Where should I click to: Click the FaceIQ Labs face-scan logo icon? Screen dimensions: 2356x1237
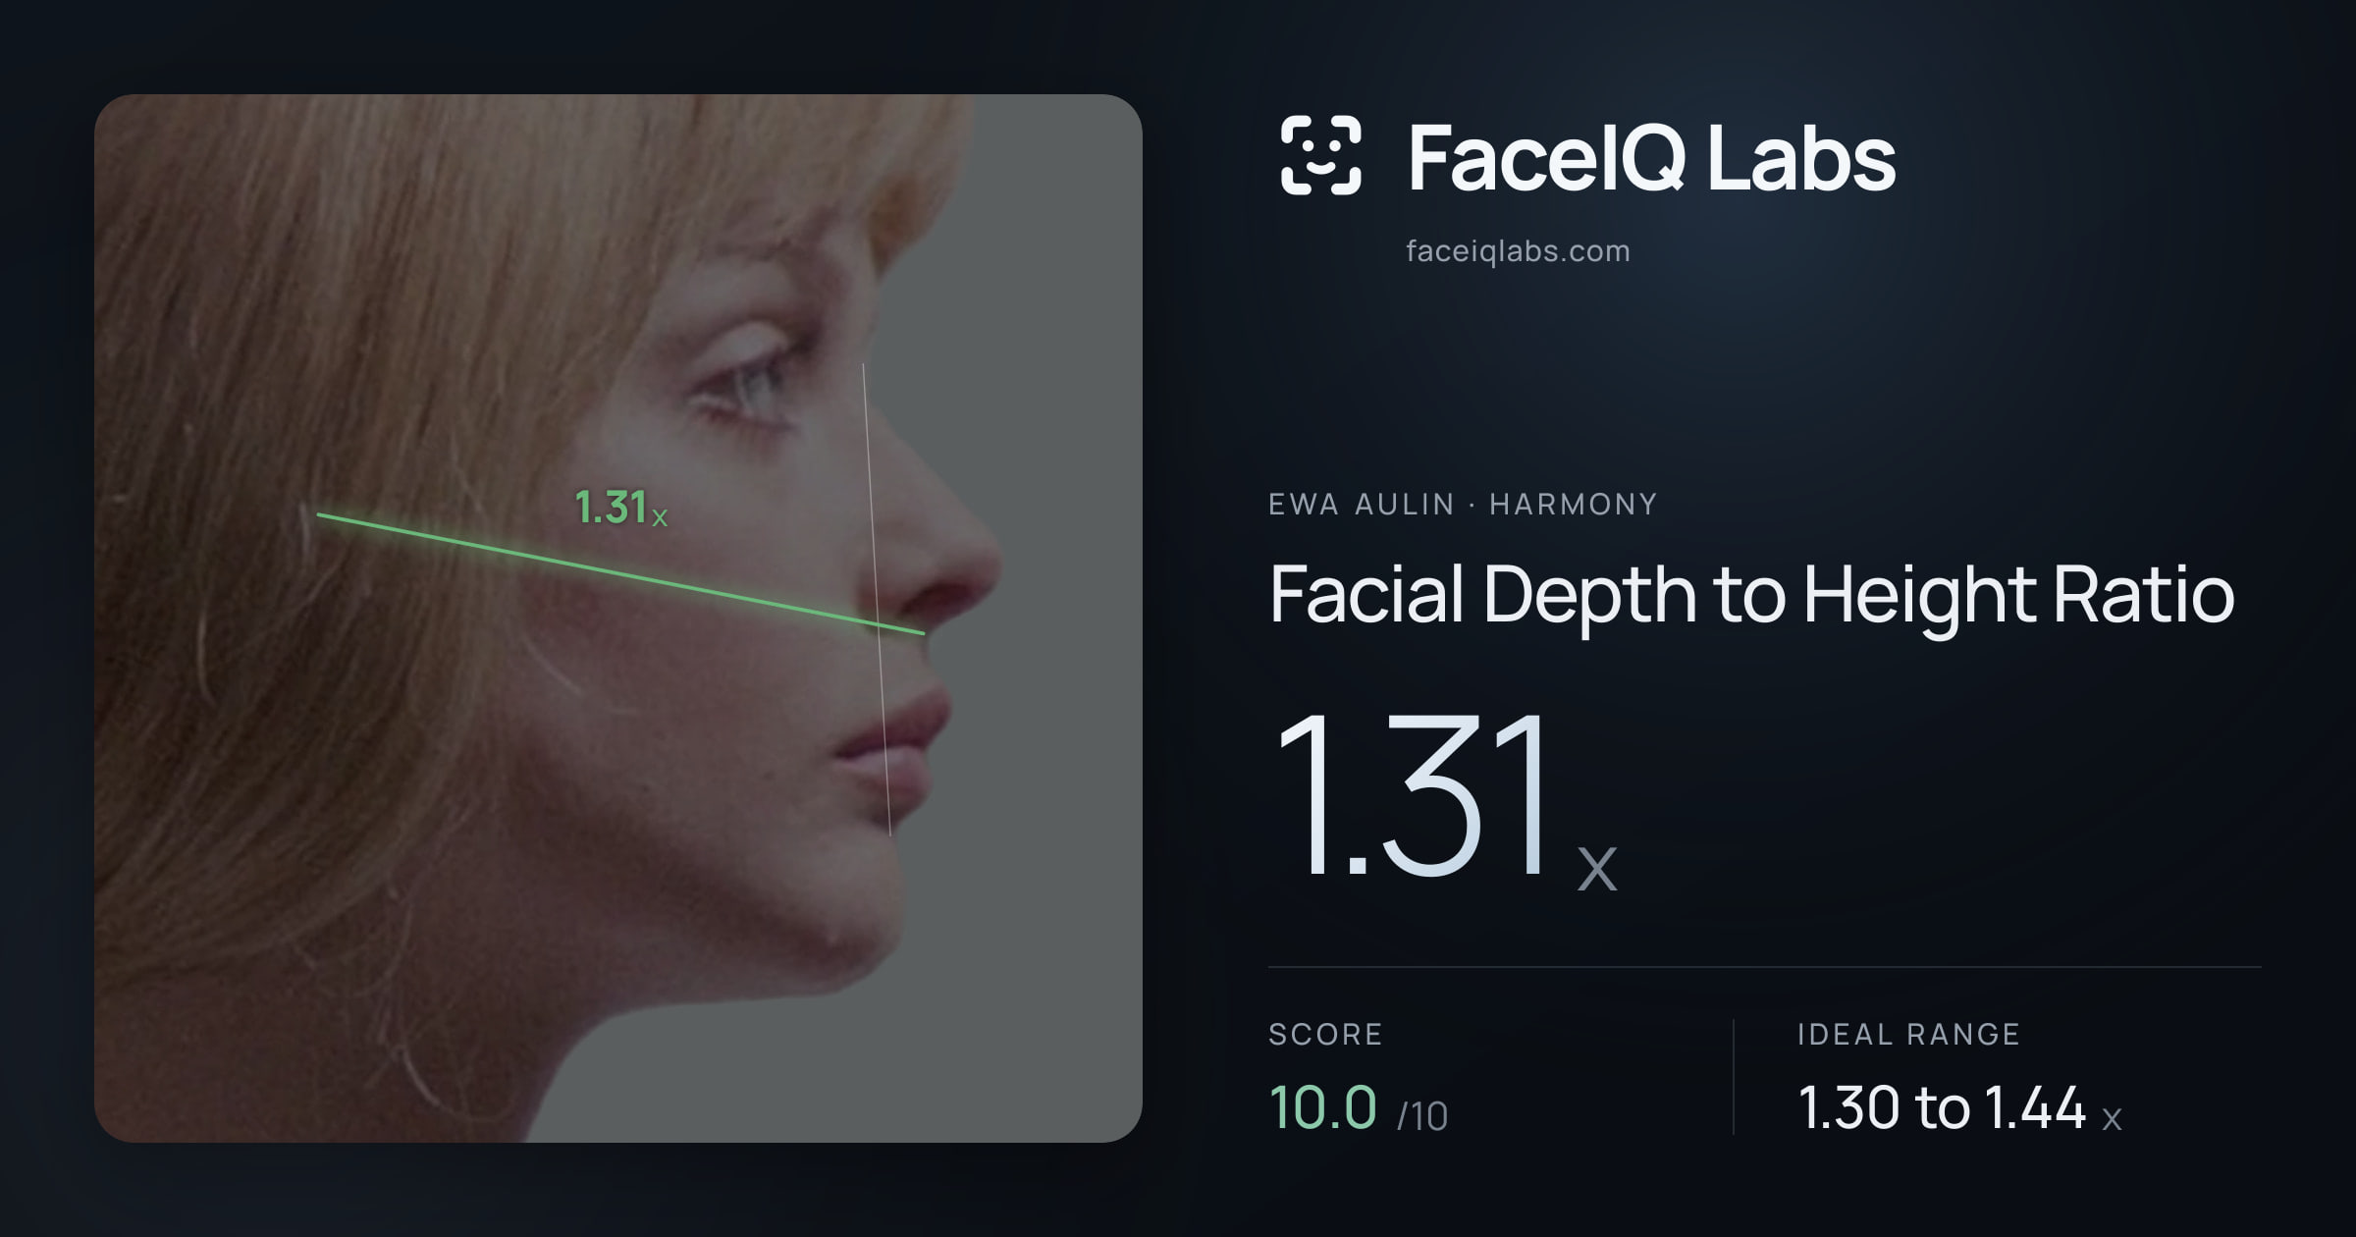coord(1320,155)
